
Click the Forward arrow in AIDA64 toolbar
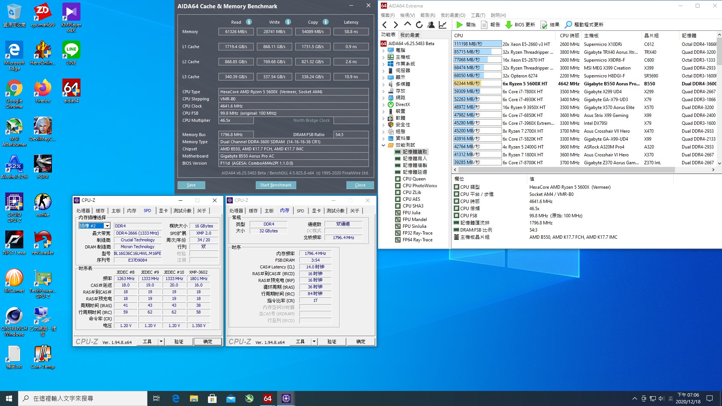[396, 25]
